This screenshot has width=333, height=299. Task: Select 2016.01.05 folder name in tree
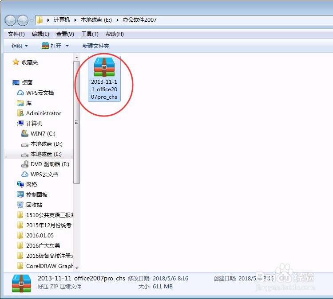point(40,235)
